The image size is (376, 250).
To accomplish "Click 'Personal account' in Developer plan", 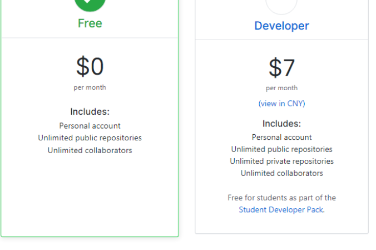I will (282, 138).
